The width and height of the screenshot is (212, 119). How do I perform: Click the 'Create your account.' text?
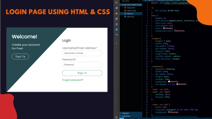(26, 45)
